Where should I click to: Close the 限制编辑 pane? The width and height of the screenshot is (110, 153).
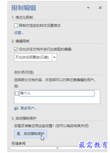coord(100,8)
